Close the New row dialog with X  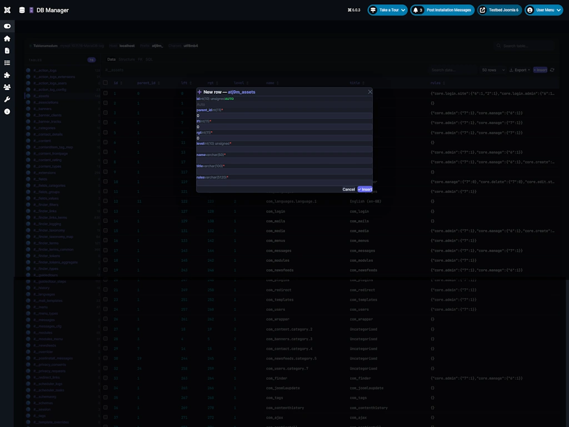[x=370, y=92]
